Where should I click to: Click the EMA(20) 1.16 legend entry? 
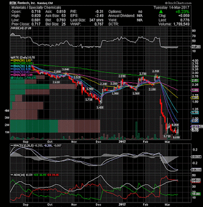pos(21,66)
